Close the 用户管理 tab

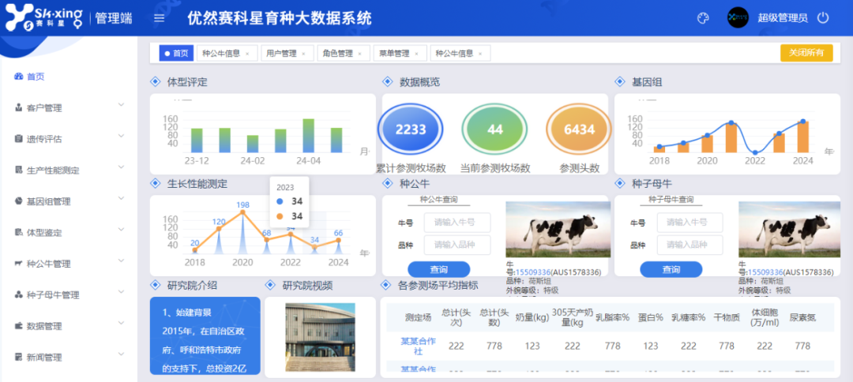[x=306, y=54]
